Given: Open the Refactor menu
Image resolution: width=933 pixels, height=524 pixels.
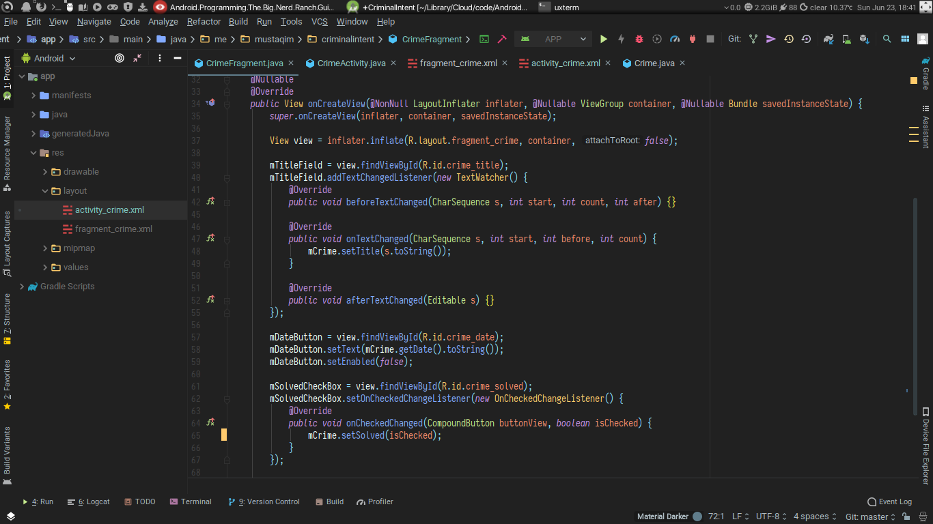Looking at the screenshot, I should click(x=204, y=22).
